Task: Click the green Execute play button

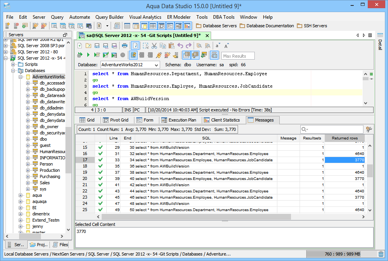Action: [x=88, y=55]
